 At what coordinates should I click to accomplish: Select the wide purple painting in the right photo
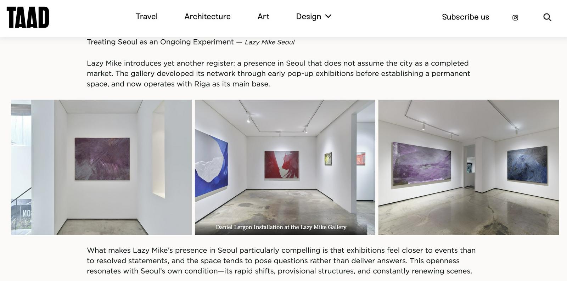pos(422,164)
